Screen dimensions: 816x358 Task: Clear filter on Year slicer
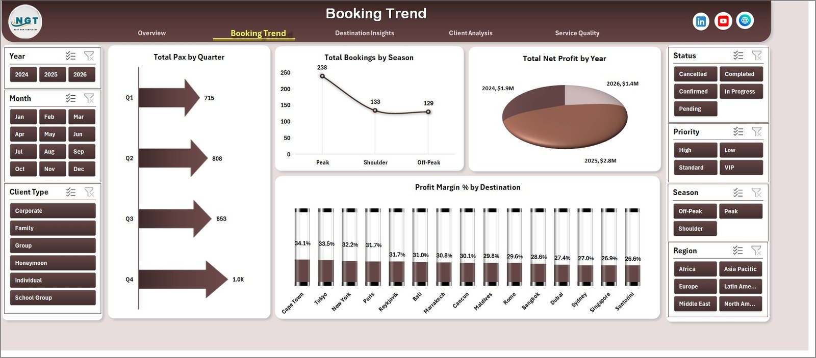(x=89, y=56)
